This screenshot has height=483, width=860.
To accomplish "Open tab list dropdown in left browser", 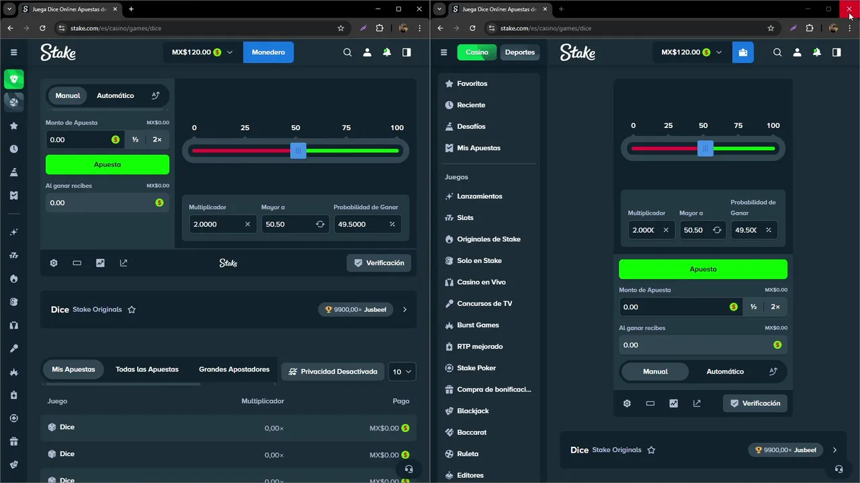I will coord(9,9).
